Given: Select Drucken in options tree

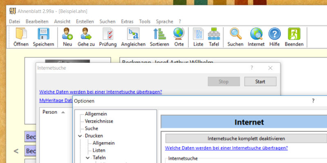Looking at the screenshot, I should point(94,136).
